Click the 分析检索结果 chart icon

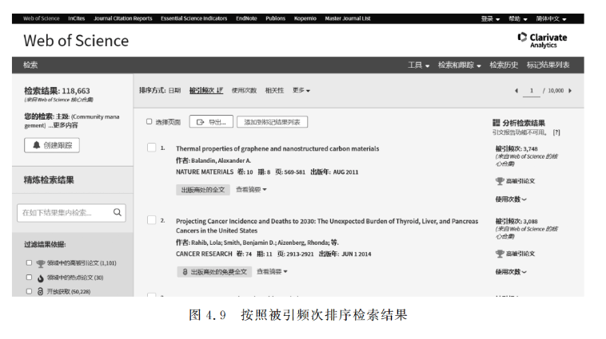(x=496, y=123)
